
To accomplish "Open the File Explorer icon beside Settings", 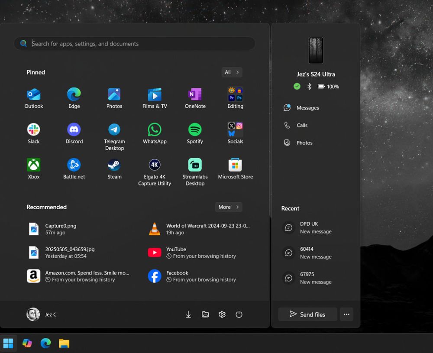I will pos(205,314).
